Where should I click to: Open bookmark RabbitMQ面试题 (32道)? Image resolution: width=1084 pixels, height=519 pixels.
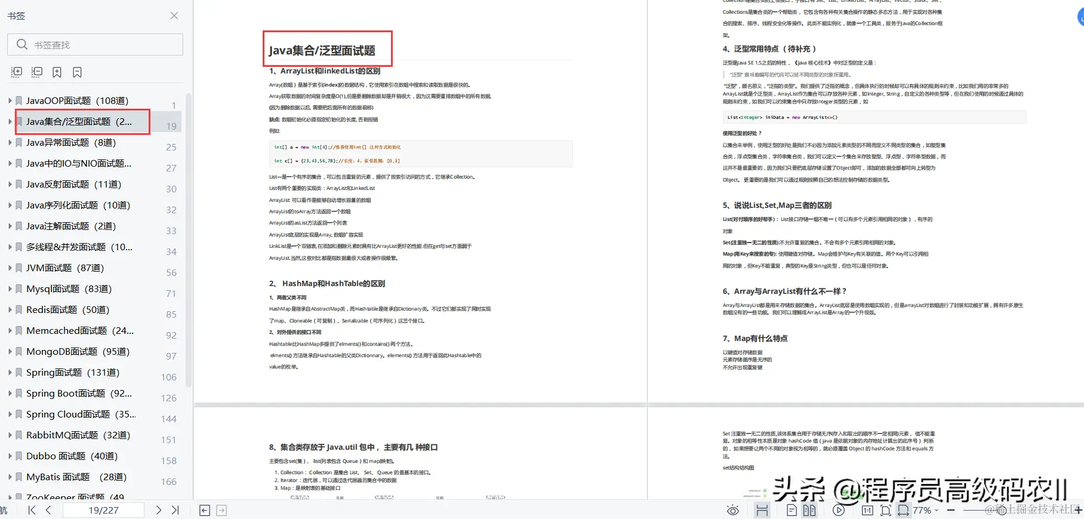[78, 435]
